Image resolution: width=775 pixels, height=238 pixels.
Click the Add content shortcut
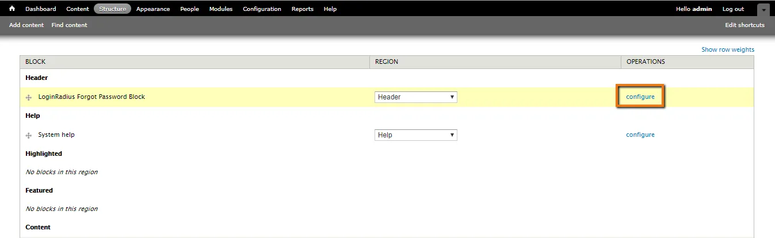[x=26, y=25]
